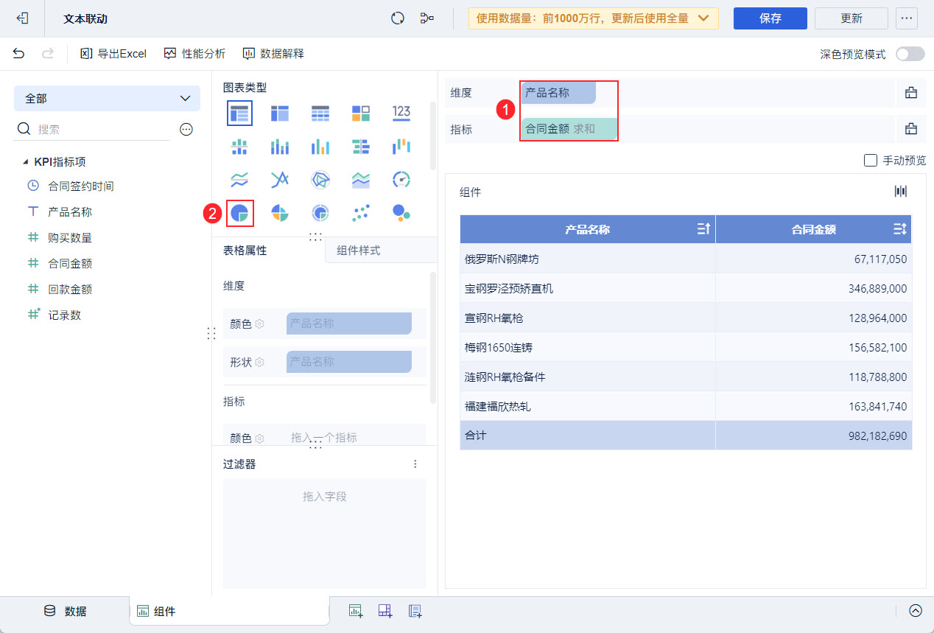Toggle the 深色预览模式 switch
The image size is (934, 633).
click(x=910, y=54)
